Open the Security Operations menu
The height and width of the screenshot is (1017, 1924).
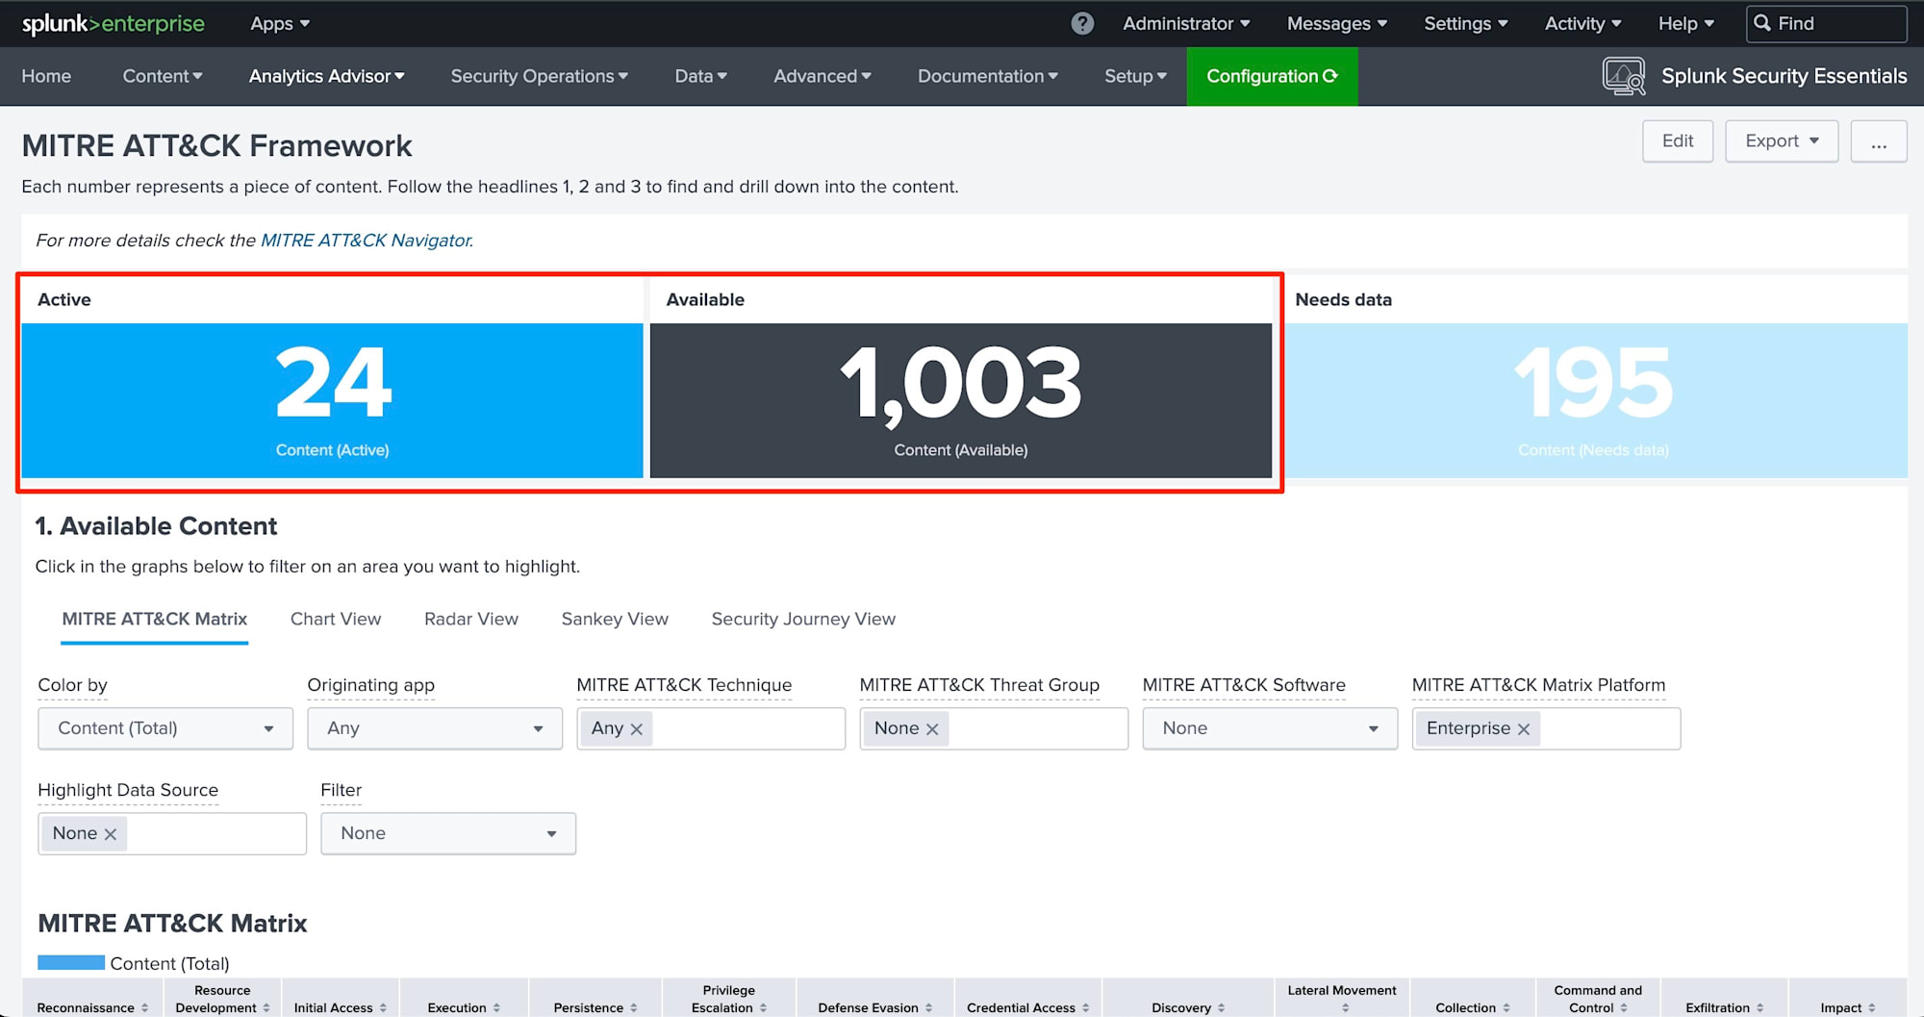click(540, 76)
